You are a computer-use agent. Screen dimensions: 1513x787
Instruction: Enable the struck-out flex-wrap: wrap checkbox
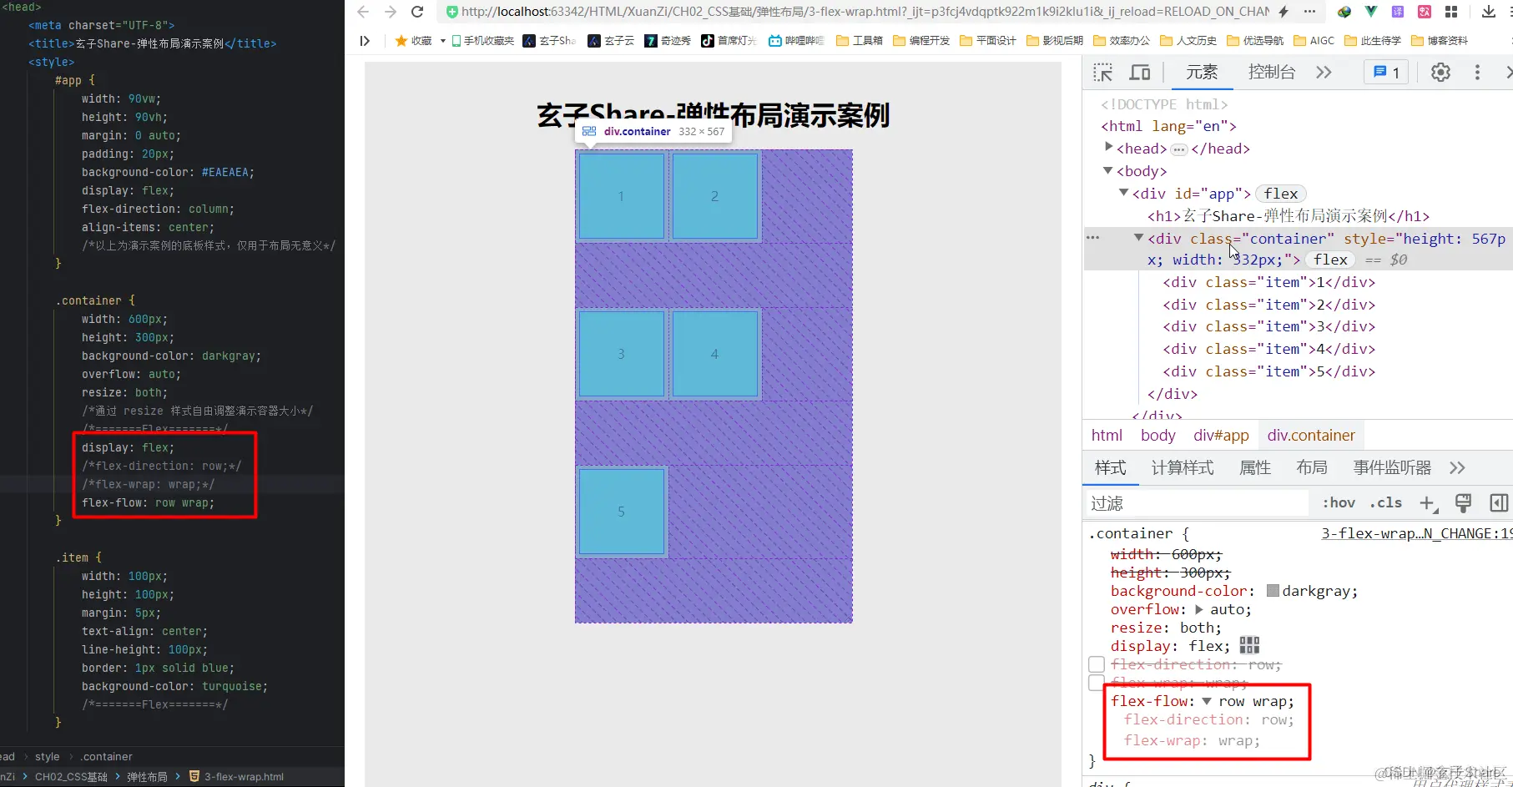[x=1097, y=683]
